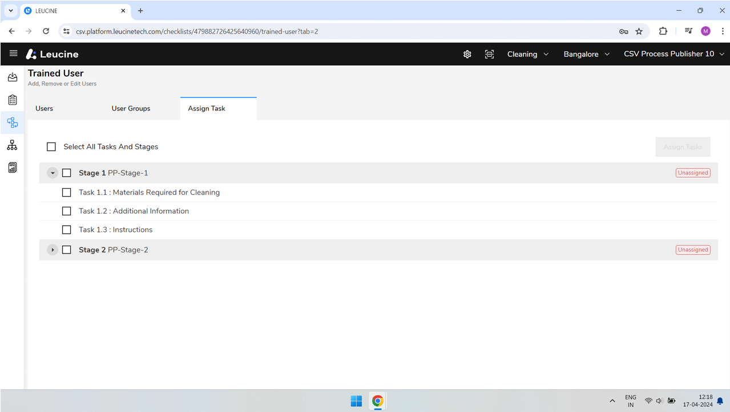This screenshot has height=412, width=730.
Task: Expand Stage 2 using its arrow
Action: pyautogui.click(x=53, y=250)
